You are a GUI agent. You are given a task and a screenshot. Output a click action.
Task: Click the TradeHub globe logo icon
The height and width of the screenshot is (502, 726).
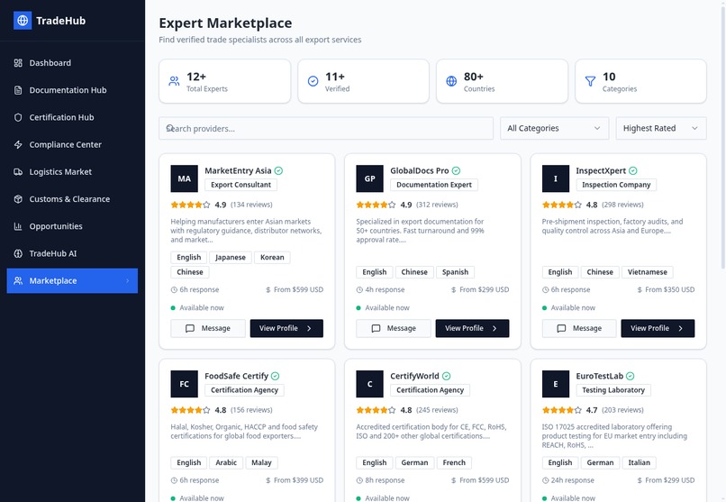pos(23,21)
